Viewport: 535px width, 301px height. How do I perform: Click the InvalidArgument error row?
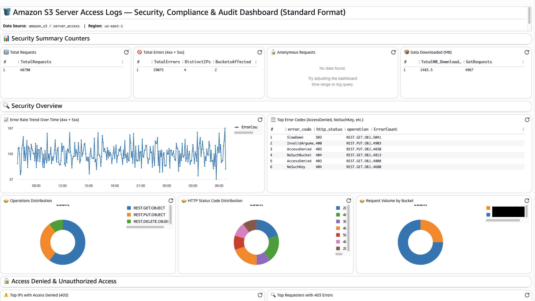click(x=397, y=143)
